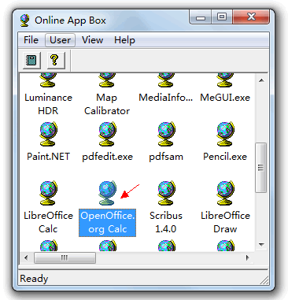Click the horizontal scrollbar thumb
Image resolution: width=288 pixels, height=300 pixels.
(x=65, y=257)
